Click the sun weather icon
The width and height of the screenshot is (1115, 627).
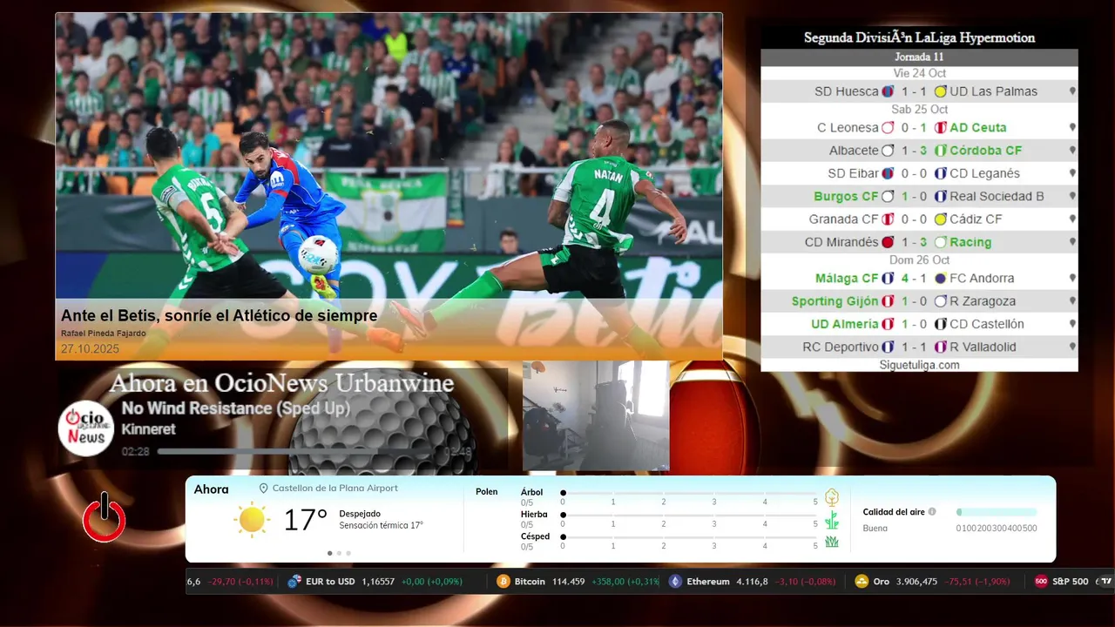pyautogui.click(x=252, y=519)
